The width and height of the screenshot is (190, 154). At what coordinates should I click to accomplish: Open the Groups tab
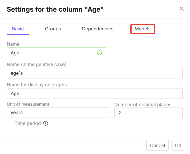click(x=53, y=29)
